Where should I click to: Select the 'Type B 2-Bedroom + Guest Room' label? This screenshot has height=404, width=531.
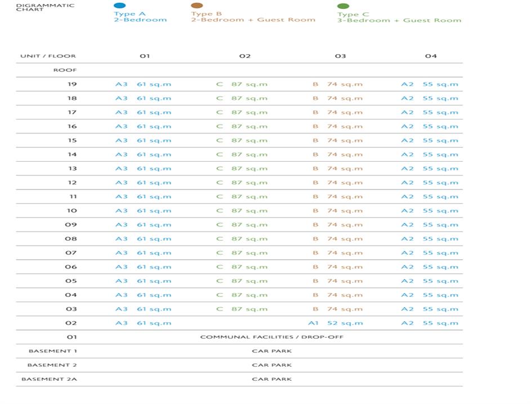tap(253, 17)
